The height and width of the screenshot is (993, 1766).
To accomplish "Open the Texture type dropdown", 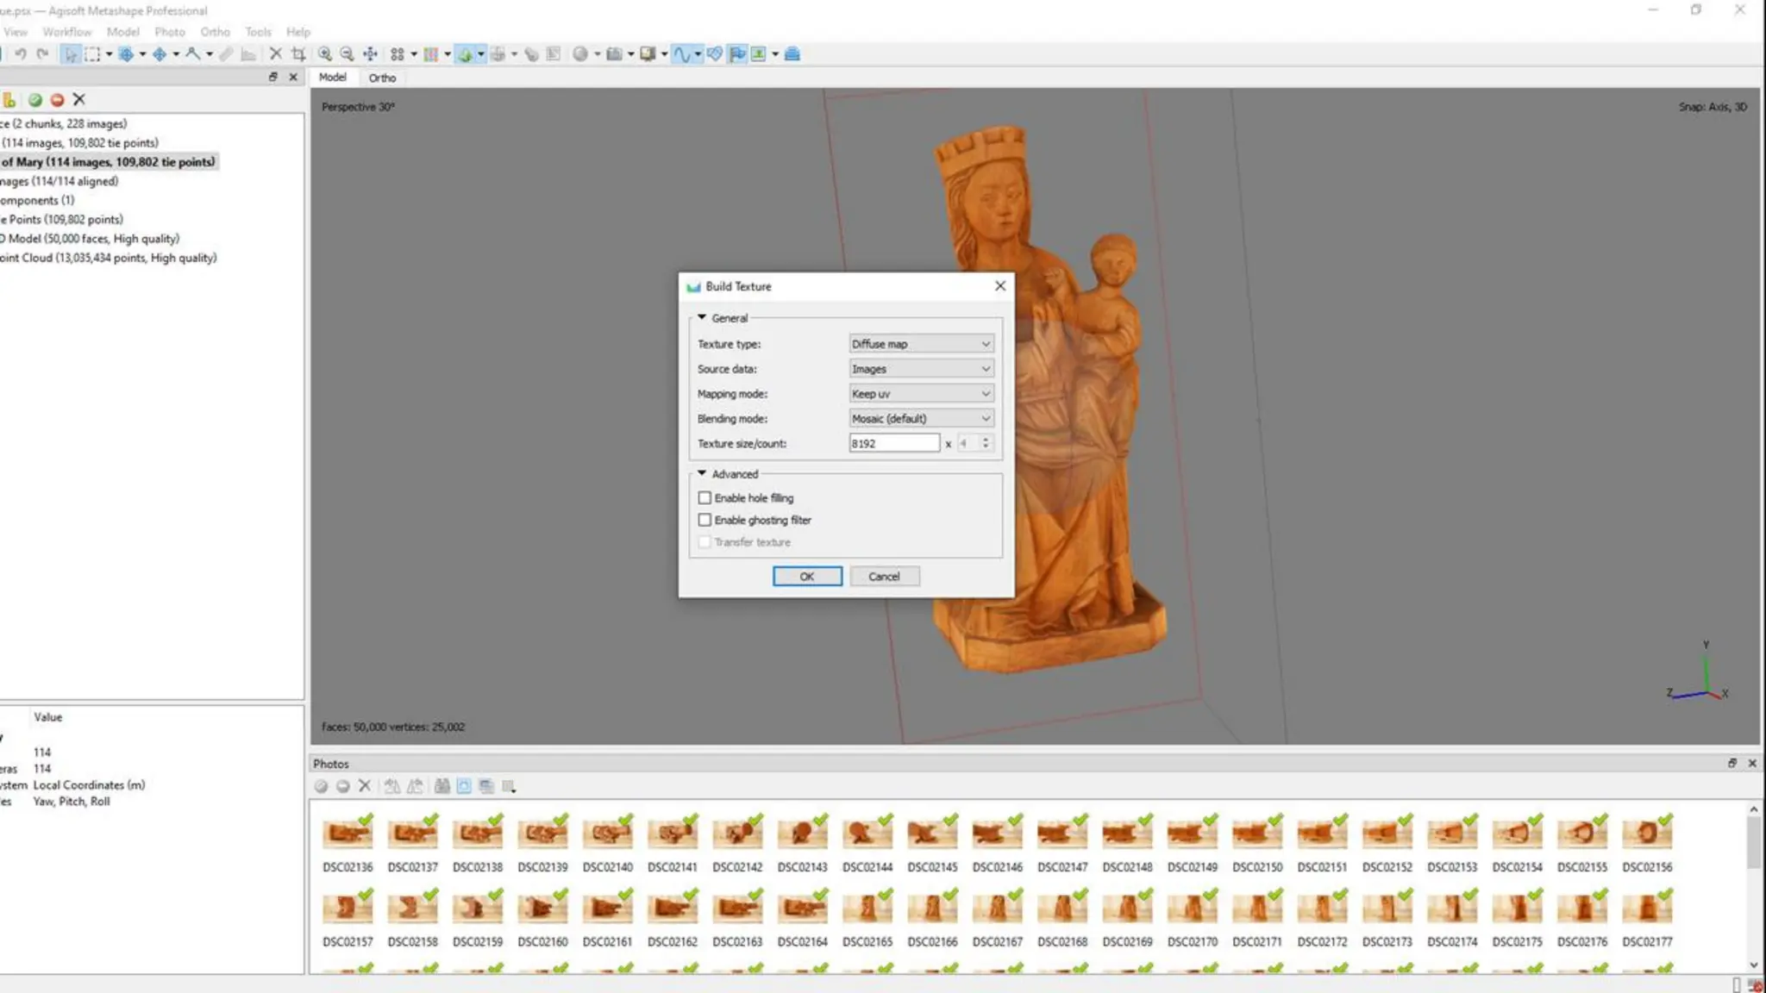I will 921,344.
